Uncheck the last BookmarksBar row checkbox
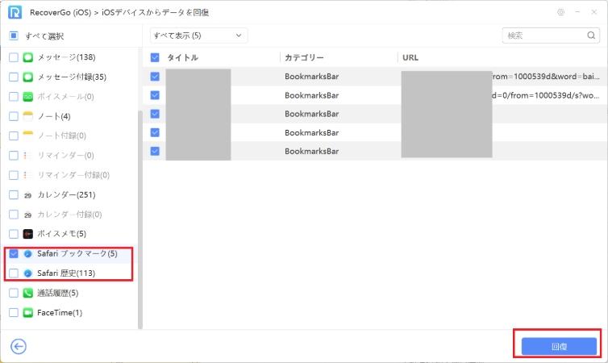Screen dimensions: 608x363 tap(155, 152)
